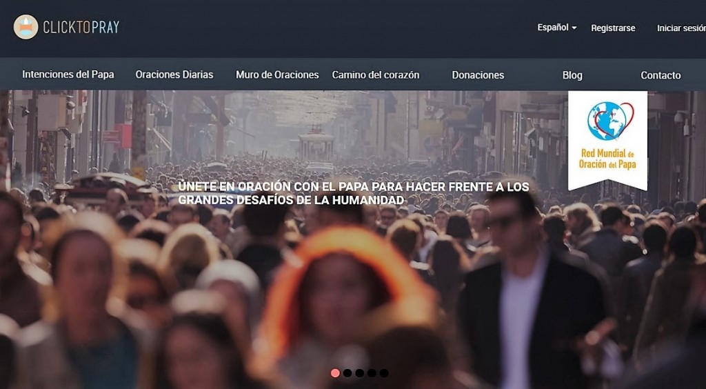Click the Click To Pray round logo icon
The width and height of the screenshot is (706, 389).
(x=26, y=27)
